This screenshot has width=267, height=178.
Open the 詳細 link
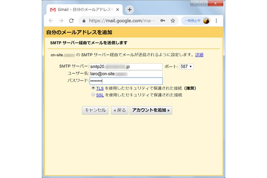[x=199, y=55]
